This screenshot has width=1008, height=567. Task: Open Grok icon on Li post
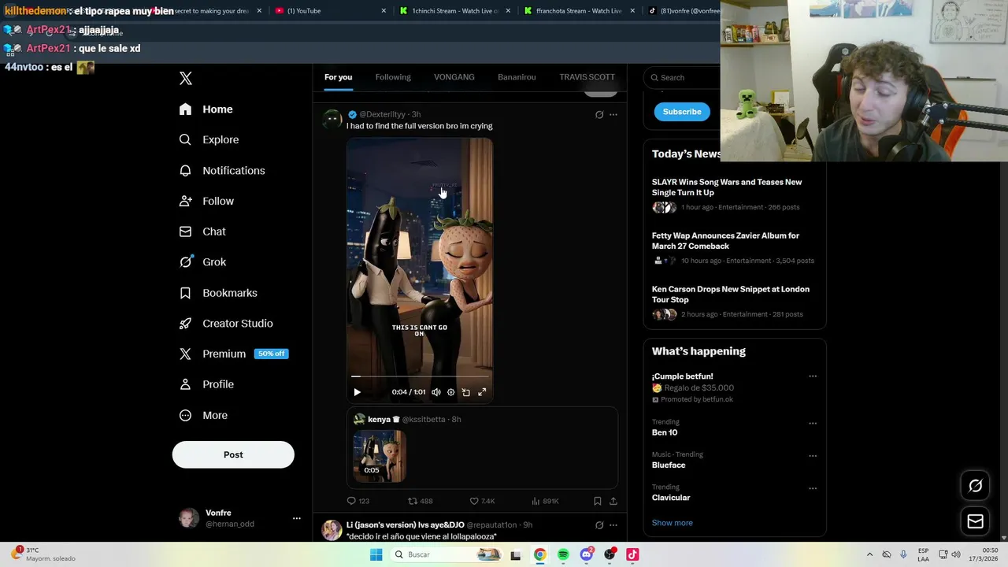[599, 525]
